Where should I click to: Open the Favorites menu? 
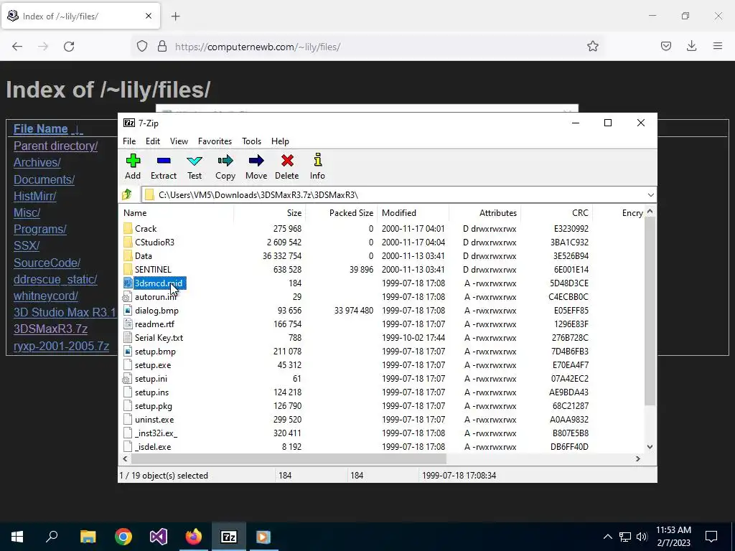click(215, 141)
